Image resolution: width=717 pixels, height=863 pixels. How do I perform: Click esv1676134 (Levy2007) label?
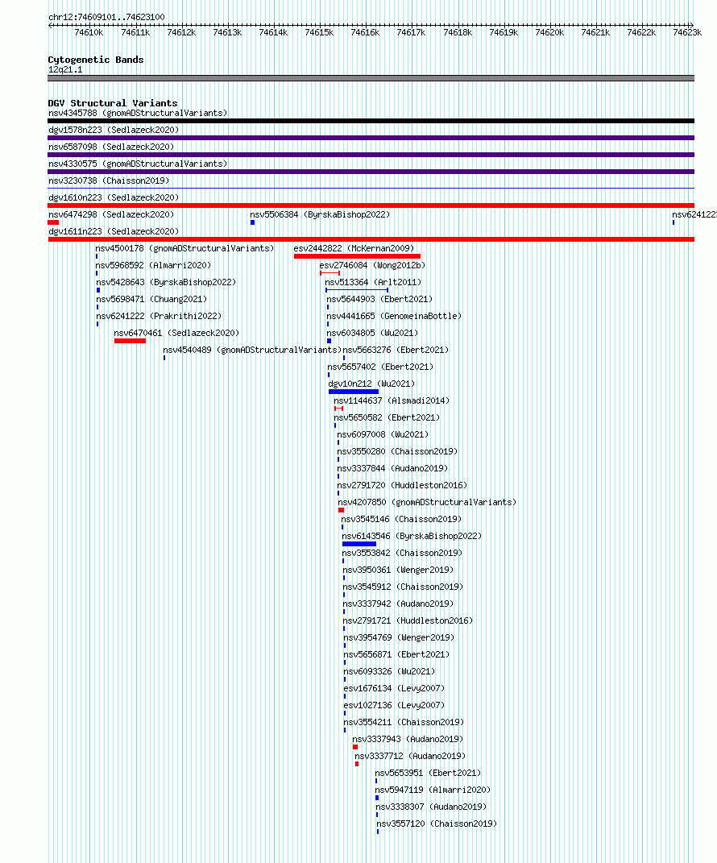coord(394,688)
